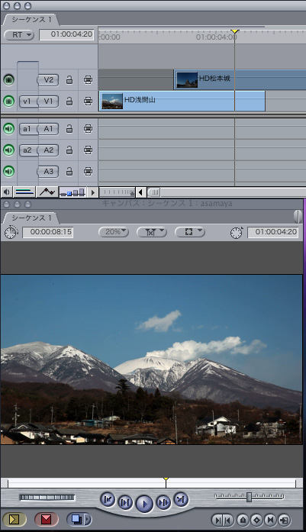Open the playhead sync pop-up menu
The height and width of the screenshot is (532, 306).
[x=152, y=232]
